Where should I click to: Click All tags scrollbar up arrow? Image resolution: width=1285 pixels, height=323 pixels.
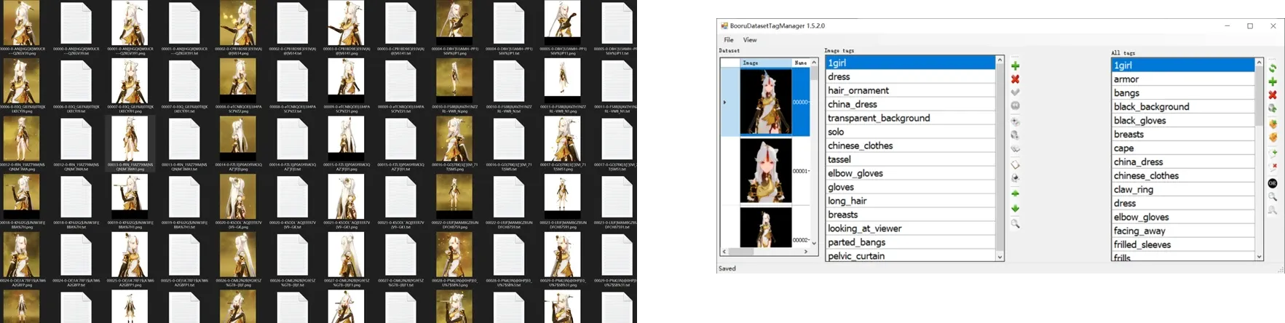click(1259, 63)
